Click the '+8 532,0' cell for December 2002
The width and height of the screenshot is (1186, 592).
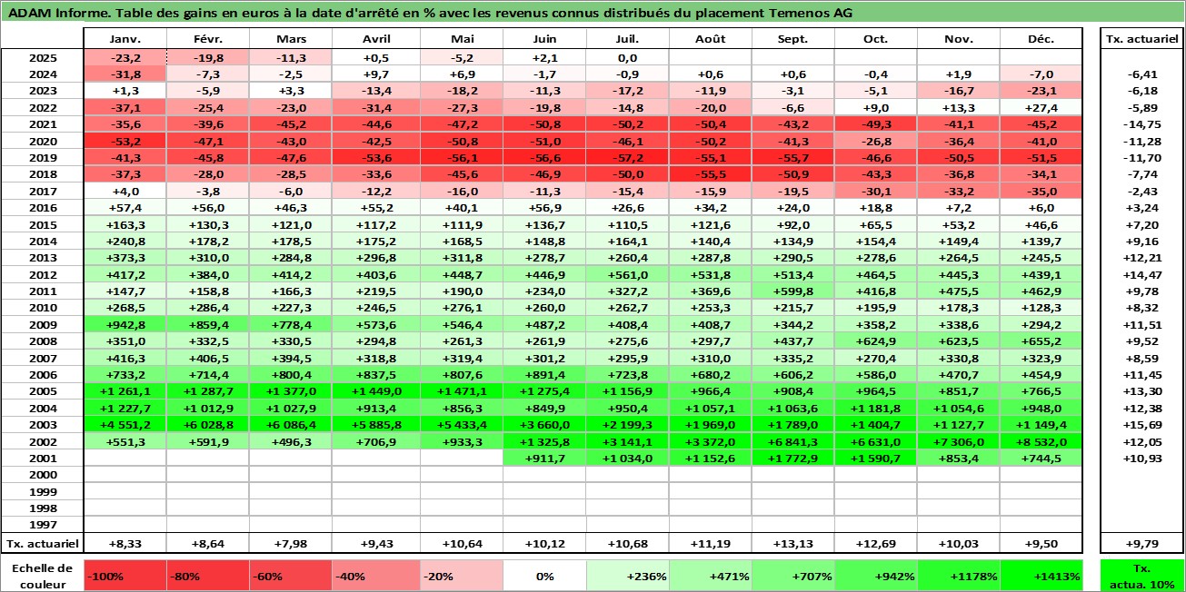[1041, 441]
